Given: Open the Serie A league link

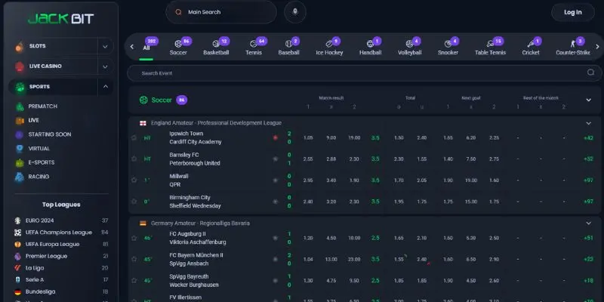Looking at the screenshot, I should pyautogui.click(x=35, y=280).
